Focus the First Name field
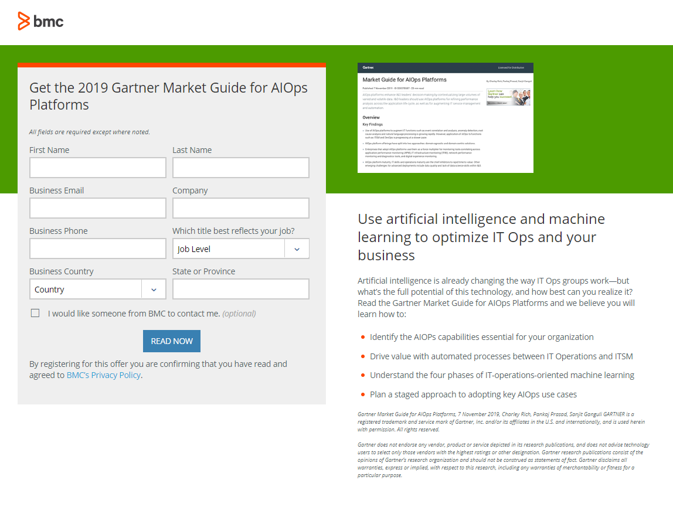 [x=98, y=168]
